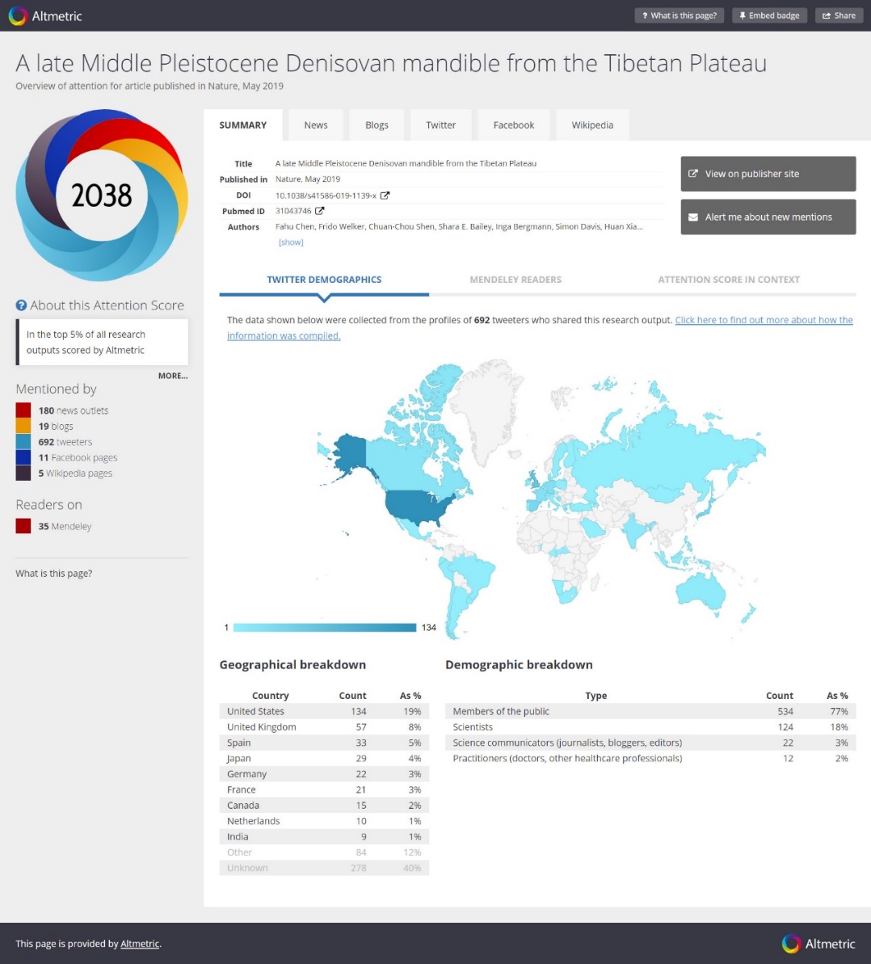Expand attention score details with MORE...
The image size is (871, 964).
173,376
